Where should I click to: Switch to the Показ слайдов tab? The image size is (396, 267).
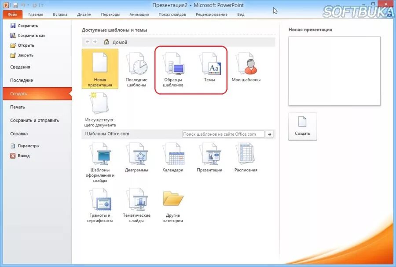click(x=172, y=15)
